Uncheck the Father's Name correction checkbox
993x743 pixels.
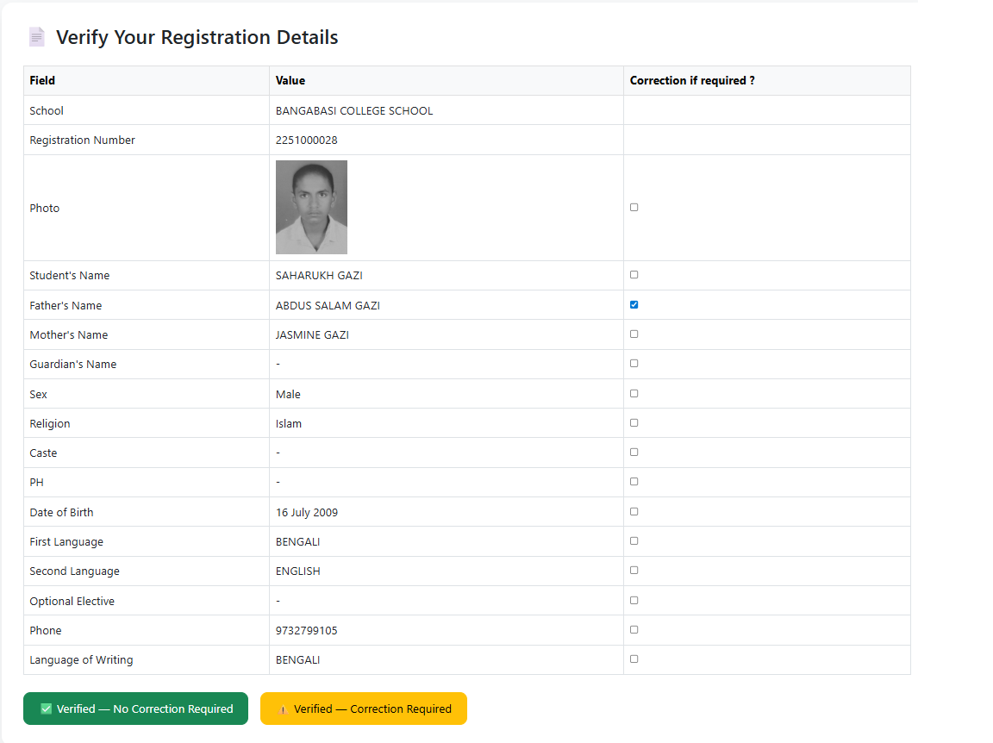634,304
